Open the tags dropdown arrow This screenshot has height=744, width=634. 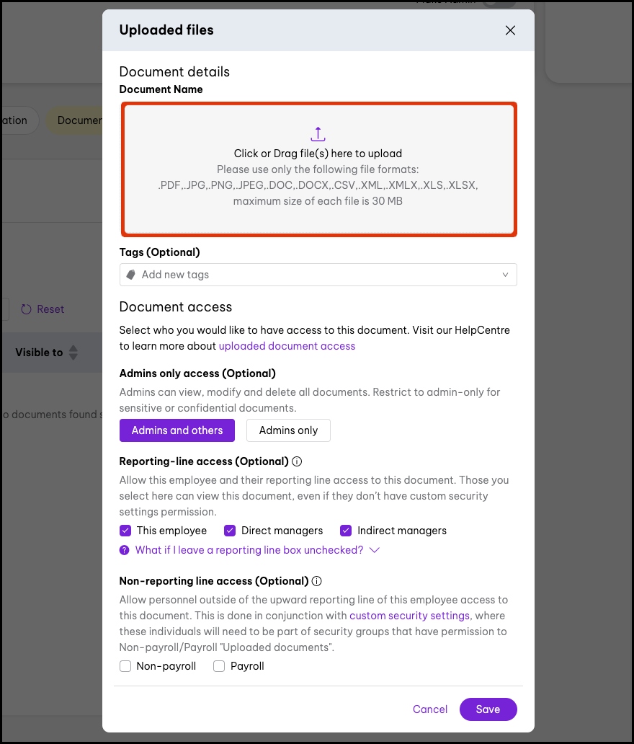(505, 275)
